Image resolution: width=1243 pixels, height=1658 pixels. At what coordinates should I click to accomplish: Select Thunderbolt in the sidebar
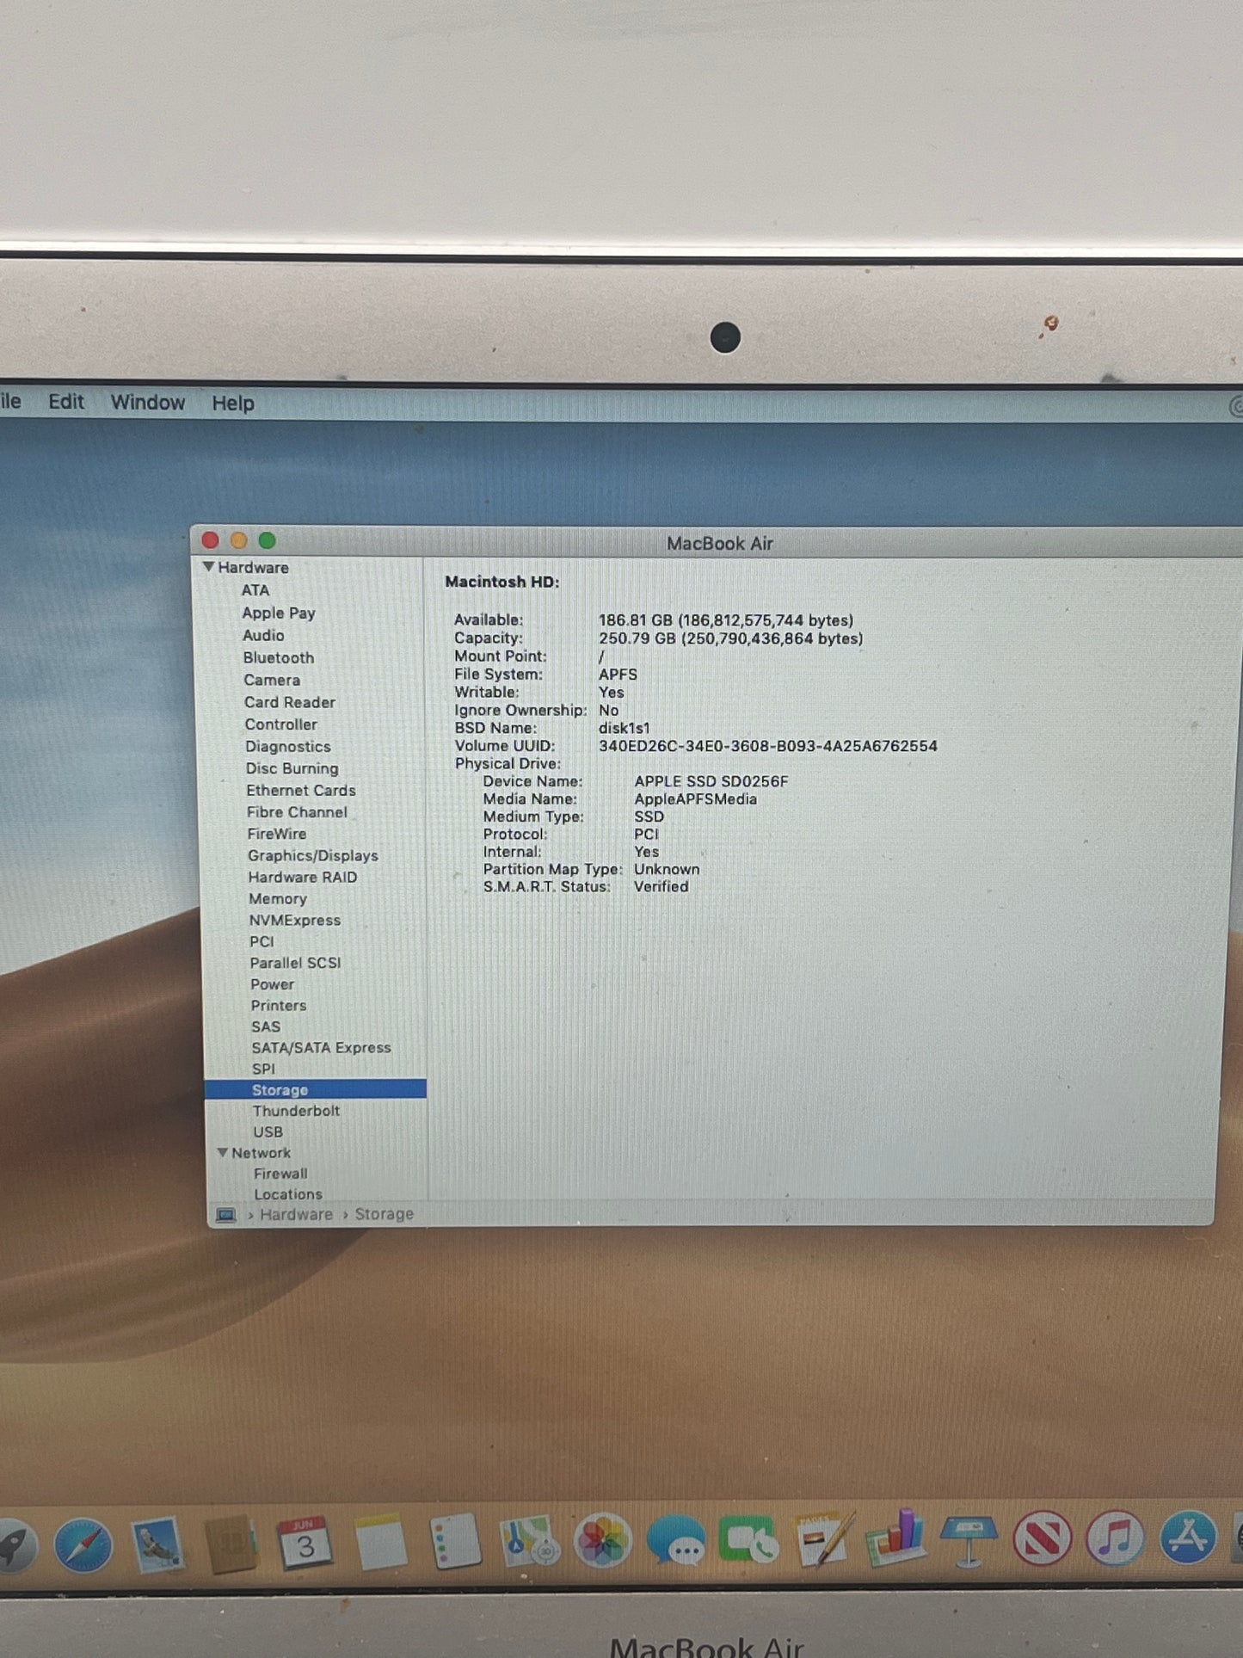tap(297, 1111)
